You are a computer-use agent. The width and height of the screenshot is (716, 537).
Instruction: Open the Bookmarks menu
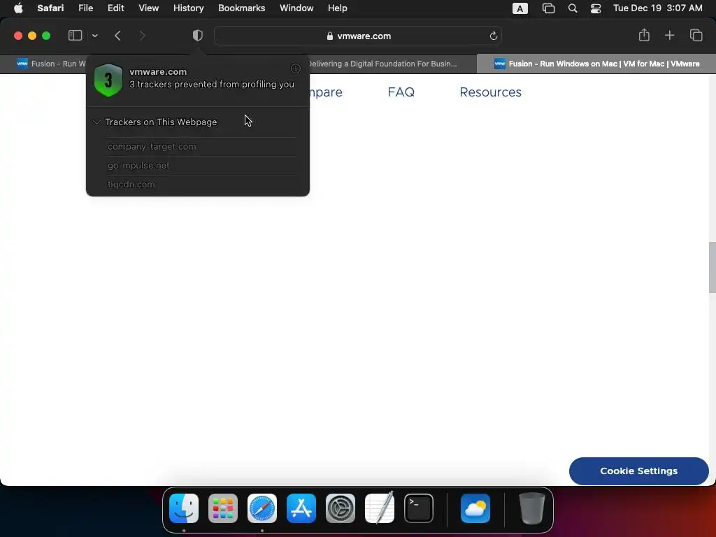(x=241, y=8)
